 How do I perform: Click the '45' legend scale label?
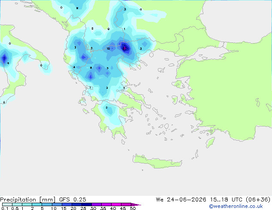(x=123, y=208)
